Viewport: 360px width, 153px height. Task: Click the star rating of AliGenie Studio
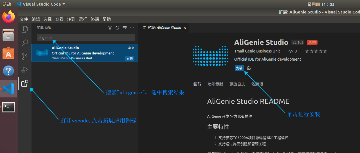[x=316, y=51]
